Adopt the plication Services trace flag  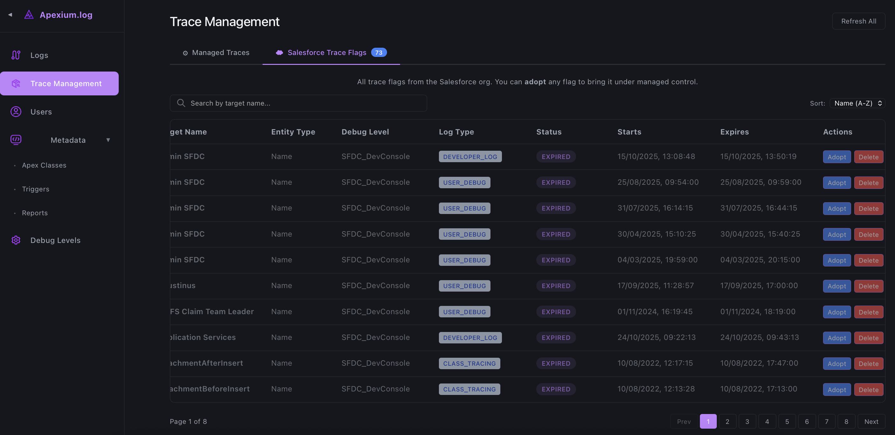point(837,338)
